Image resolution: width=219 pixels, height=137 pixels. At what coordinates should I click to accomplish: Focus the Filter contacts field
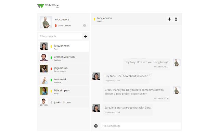pos(60,36)
